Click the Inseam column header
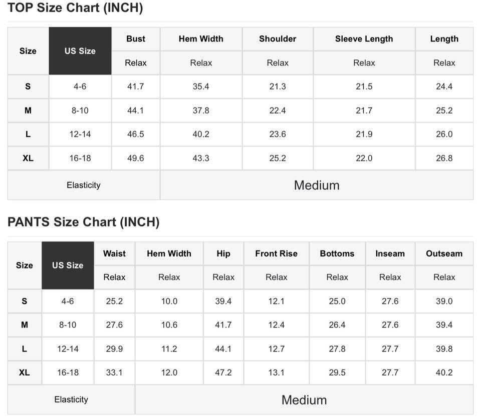 pos(390,253)
